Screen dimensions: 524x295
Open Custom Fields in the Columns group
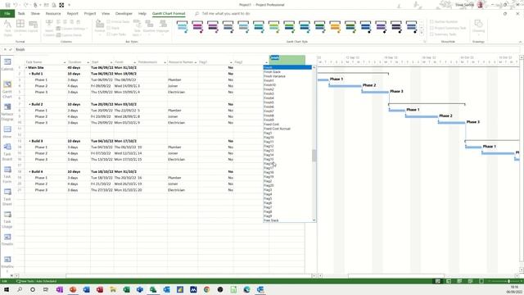tap(69, 34)
